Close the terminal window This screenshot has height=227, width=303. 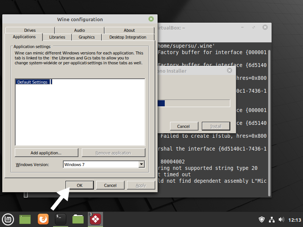pyautogui.click(x=265, y=27)
